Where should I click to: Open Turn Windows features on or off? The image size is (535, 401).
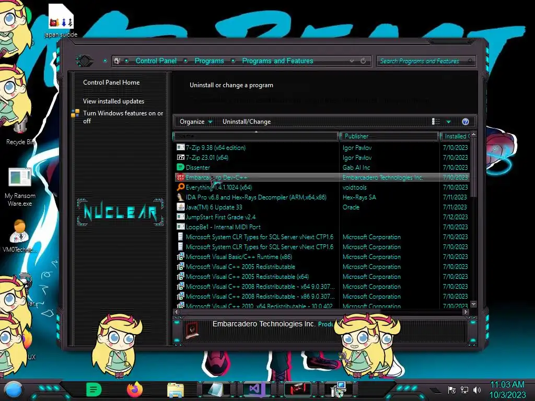pos(123,117)
